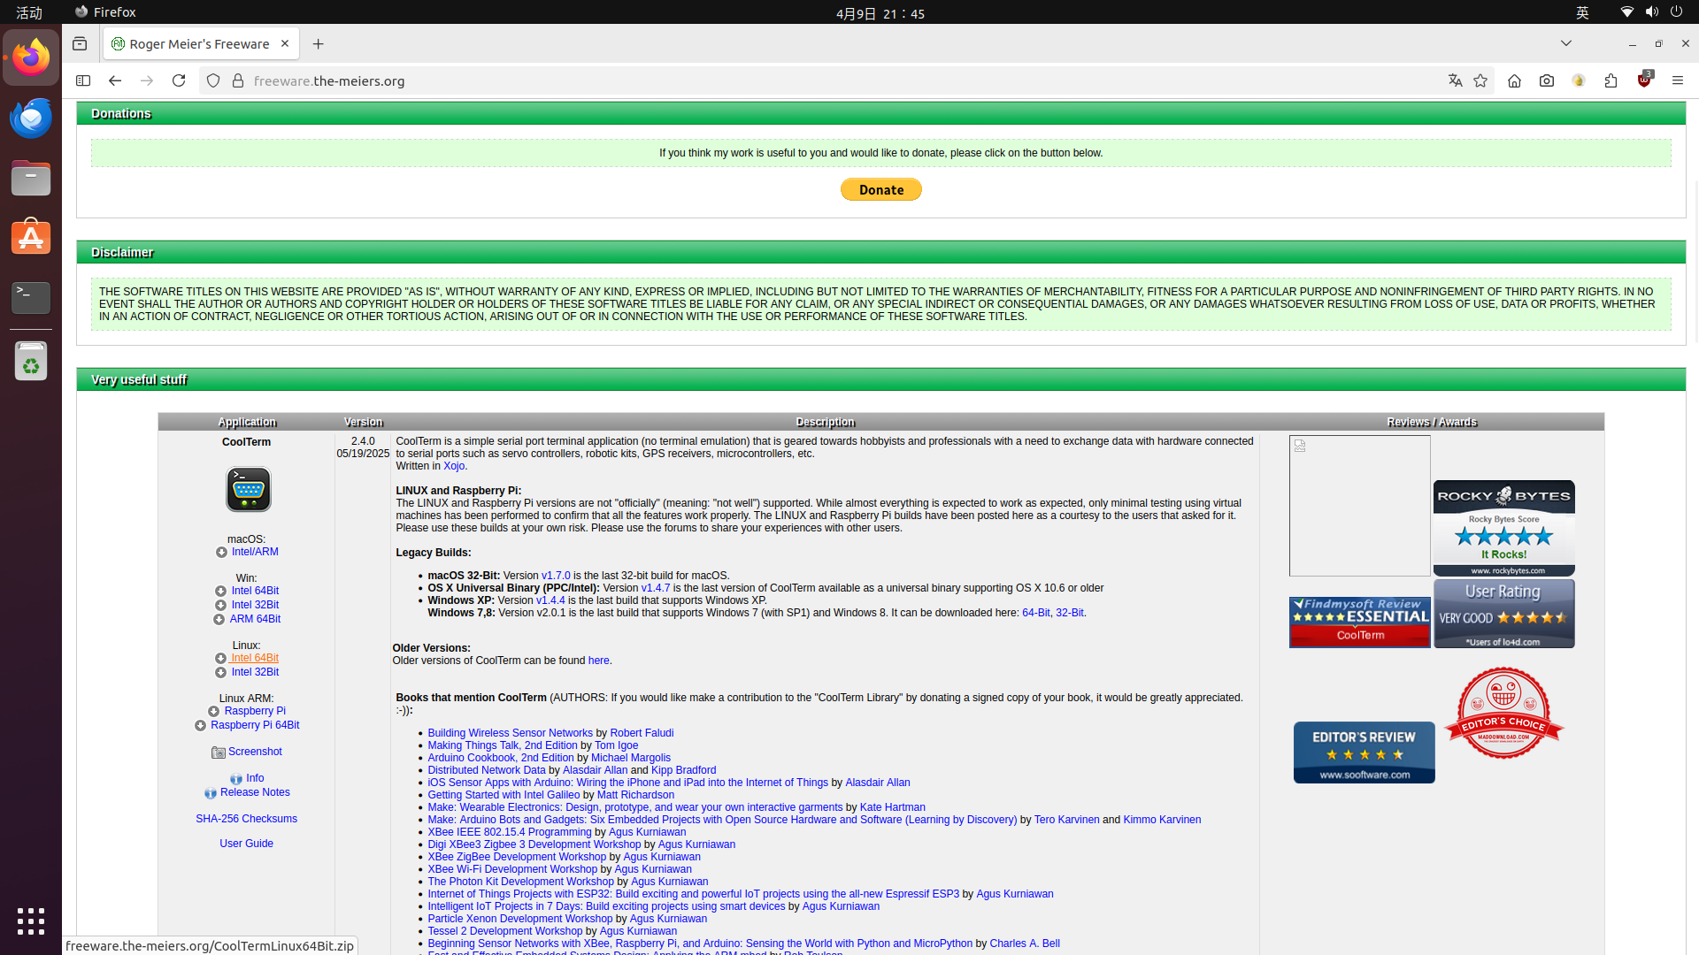Click the CoolTerm application icon

(248, 489)
